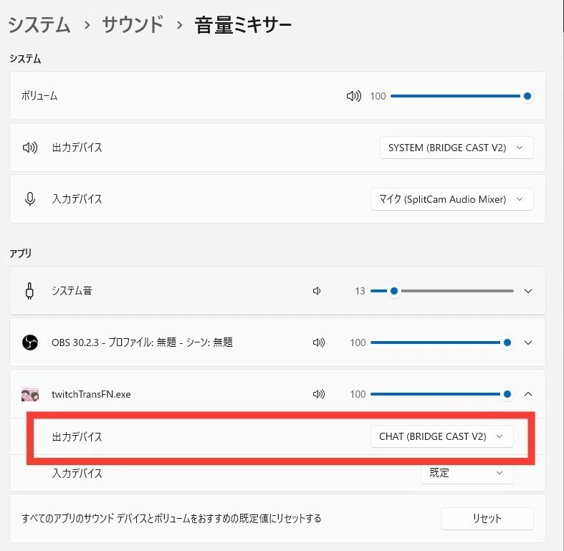Click the OBS 30.2.3 - プロファイル: 無題 label

point(142,342)
